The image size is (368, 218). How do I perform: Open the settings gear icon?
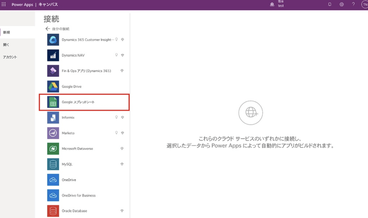341,4
